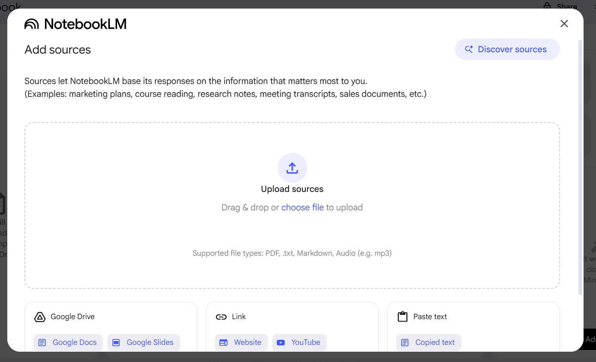596x362 pixels.
Task: Select the "choose file" link
Action: (302, 207)
